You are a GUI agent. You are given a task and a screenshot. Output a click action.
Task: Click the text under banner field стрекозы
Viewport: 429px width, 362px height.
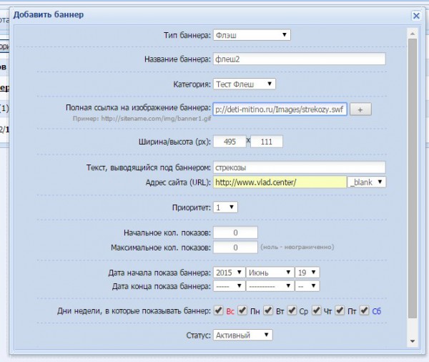point(300,167)
